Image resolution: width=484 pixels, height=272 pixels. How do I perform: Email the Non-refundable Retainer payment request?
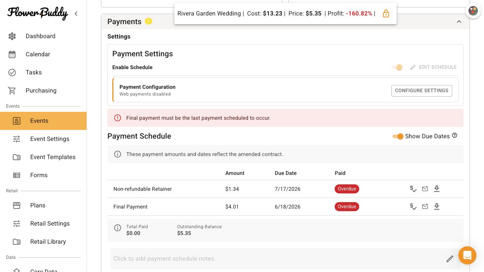tap(425, 189)
